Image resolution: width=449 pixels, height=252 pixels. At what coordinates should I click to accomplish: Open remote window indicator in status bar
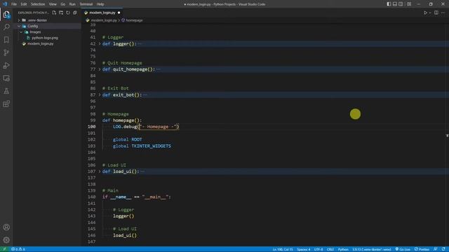(x=4, y=249)
